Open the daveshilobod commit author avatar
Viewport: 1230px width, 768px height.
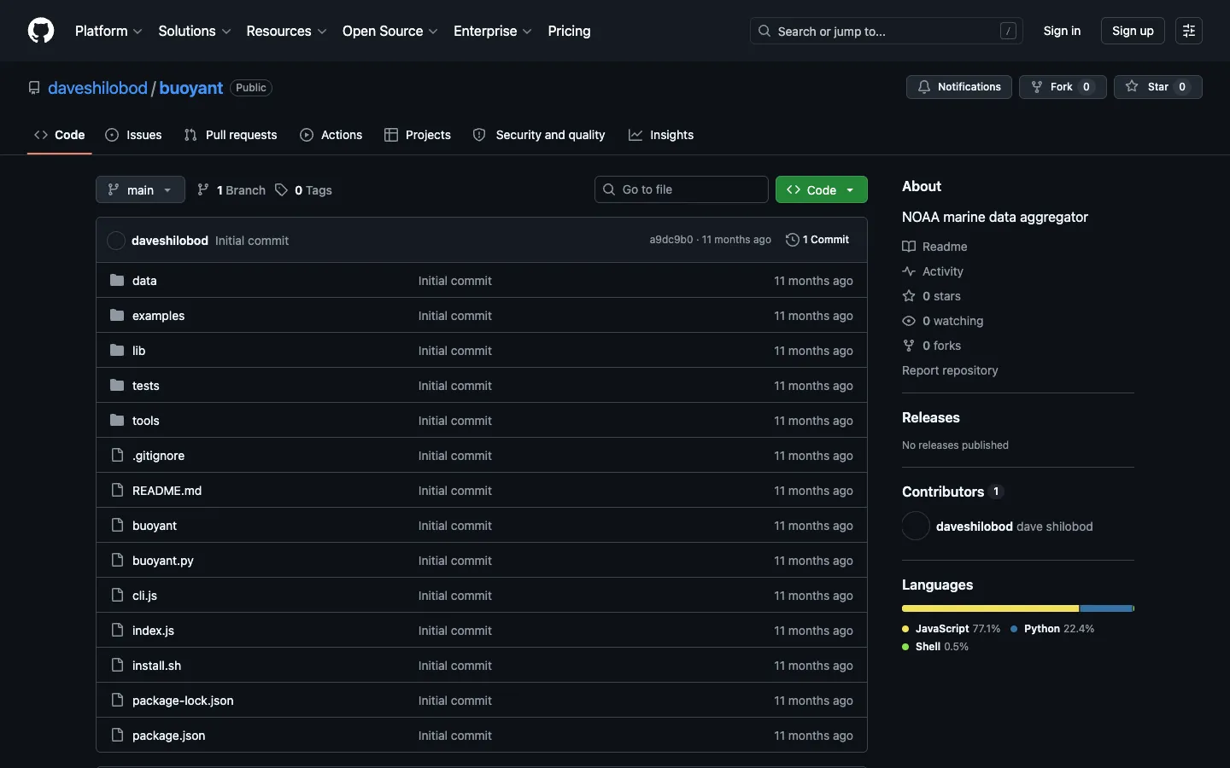(116, 241)
